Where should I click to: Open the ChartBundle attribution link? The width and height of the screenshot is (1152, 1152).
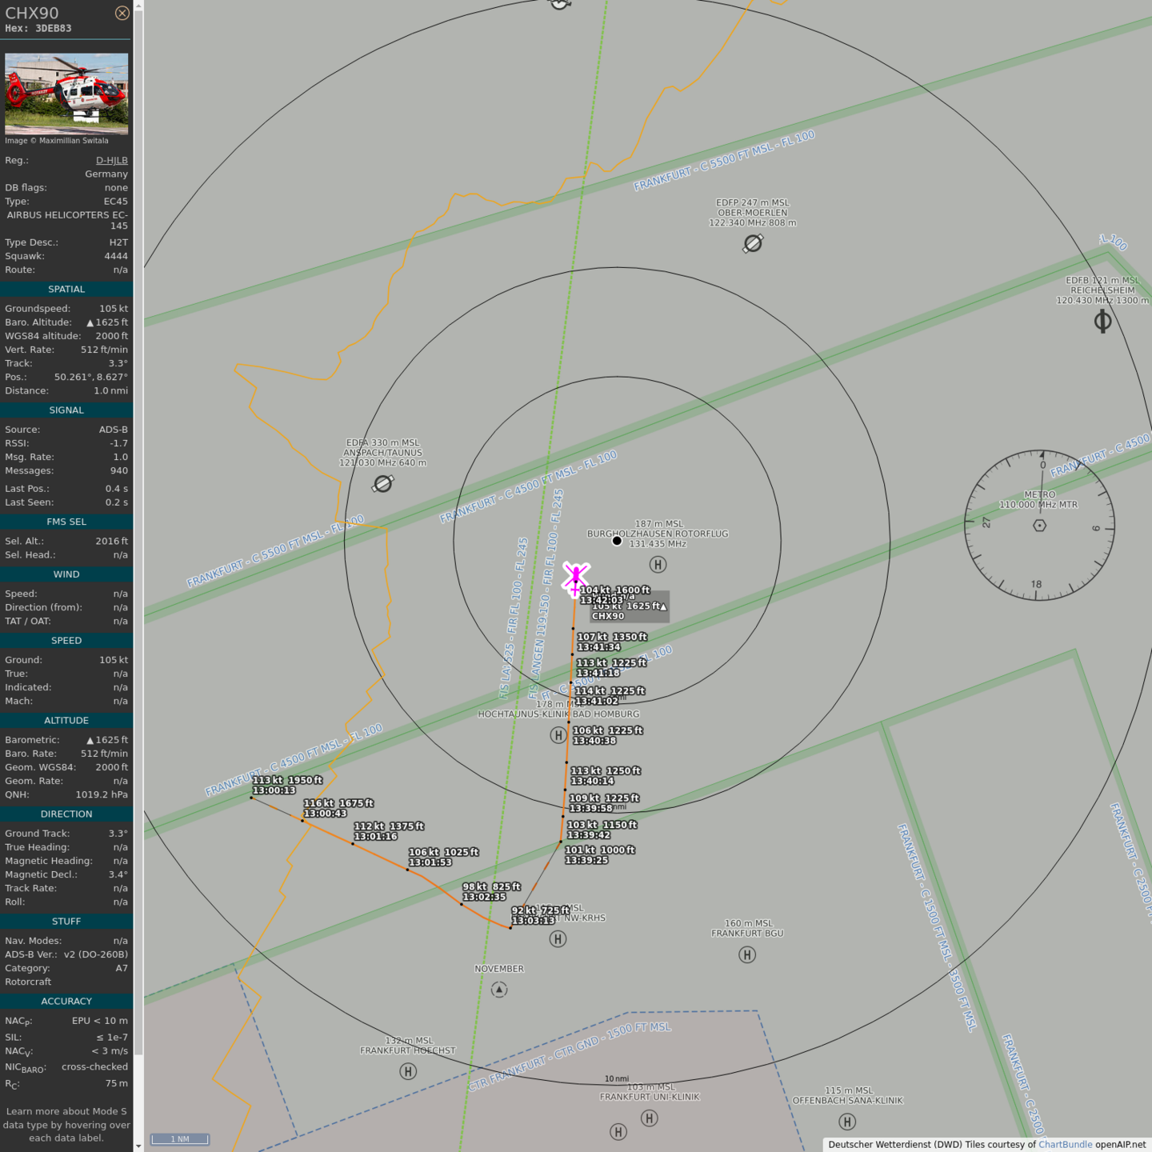(x=1065, y=1145)
